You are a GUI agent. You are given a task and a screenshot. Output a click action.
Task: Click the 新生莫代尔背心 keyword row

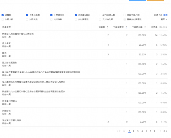(x=85, y=103)
